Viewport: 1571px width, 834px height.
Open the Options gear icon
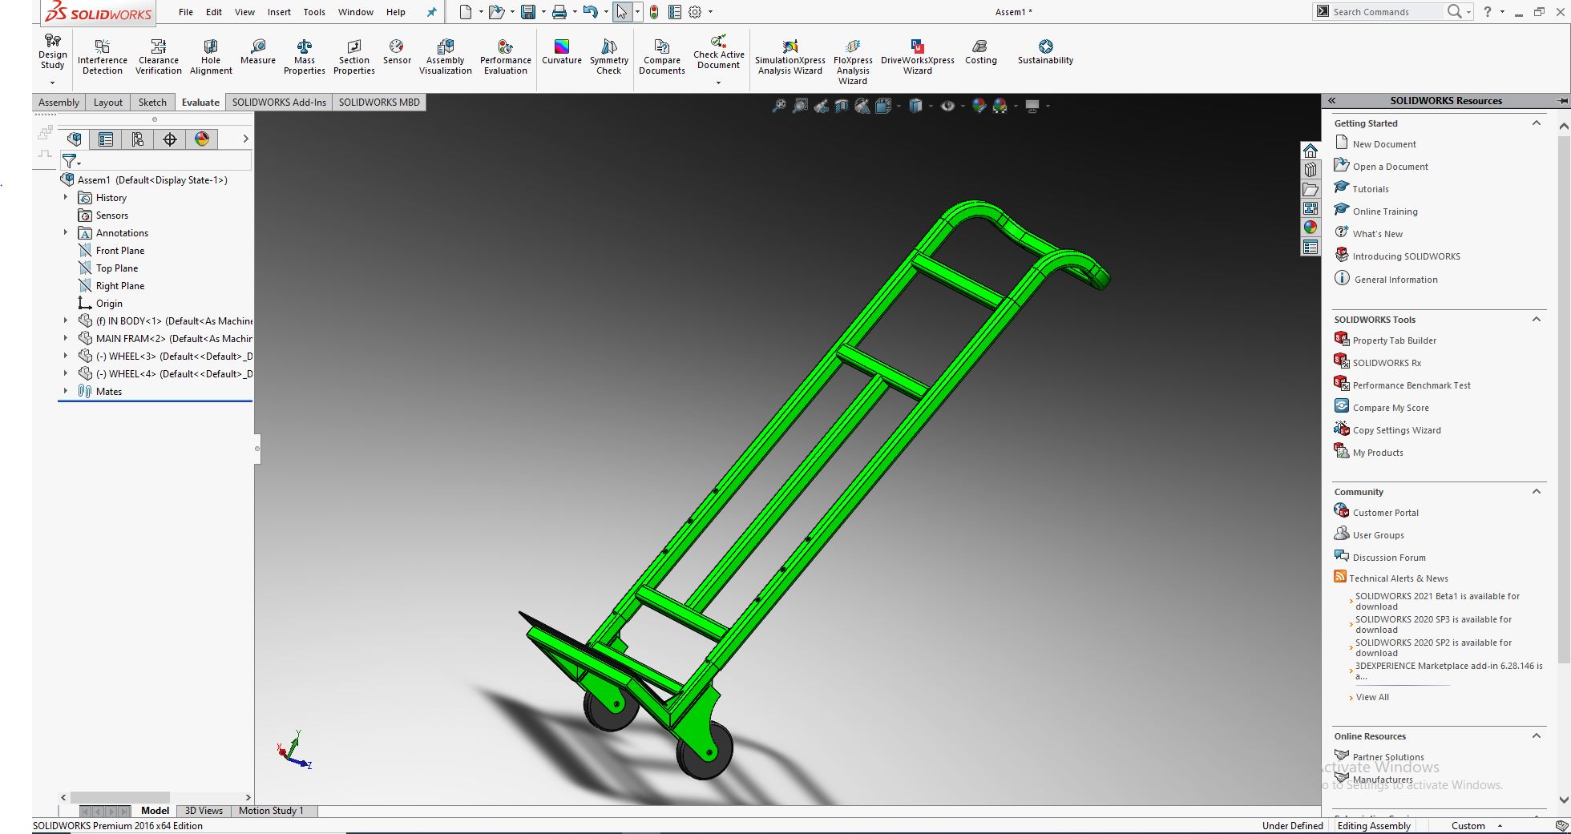[695, 12]
